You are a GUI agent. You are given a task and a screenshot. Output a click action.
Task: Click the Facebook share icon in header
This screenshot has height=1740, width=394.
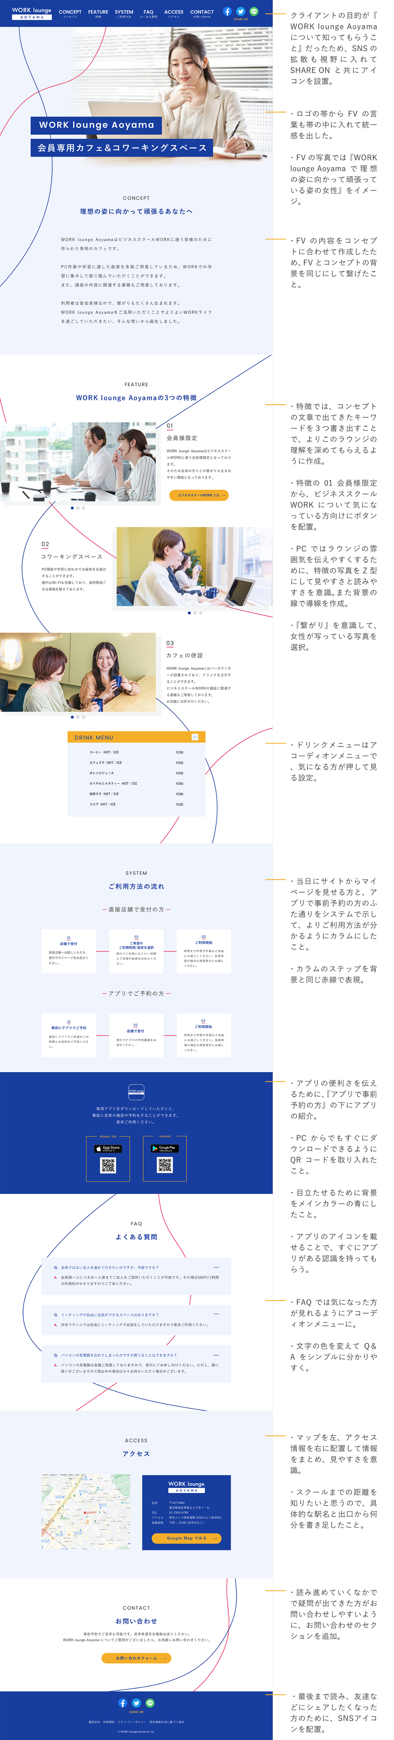(x=227, y=11)
